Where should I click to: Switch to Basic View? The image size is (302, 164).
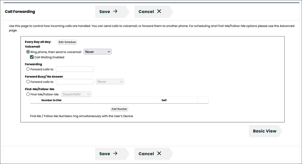(265, 131)
